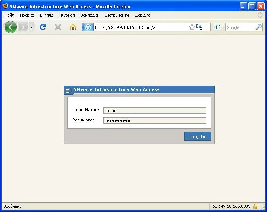This screenshot has width=267, height=212.
Task: Reload the page with the Refresh icon
Action: coord(43,27)
